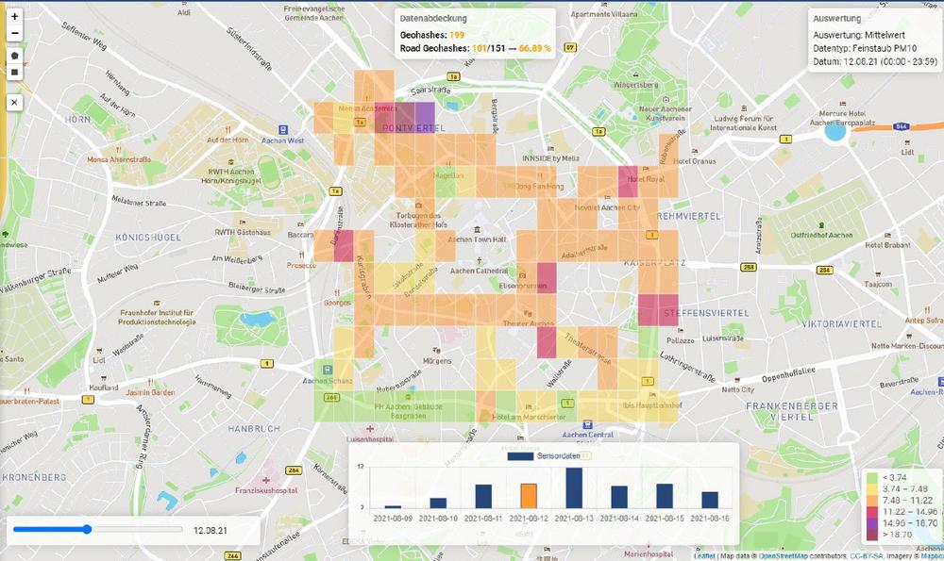Image resolution: width=944 pixels, height=561 pixels.
Task: Select the orange 2021-08-12 bar
Action: click(x=529, y=496)
